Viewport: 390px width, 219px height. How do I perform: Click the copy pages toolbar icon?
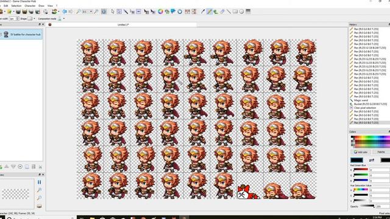click(x=46, y=12)
